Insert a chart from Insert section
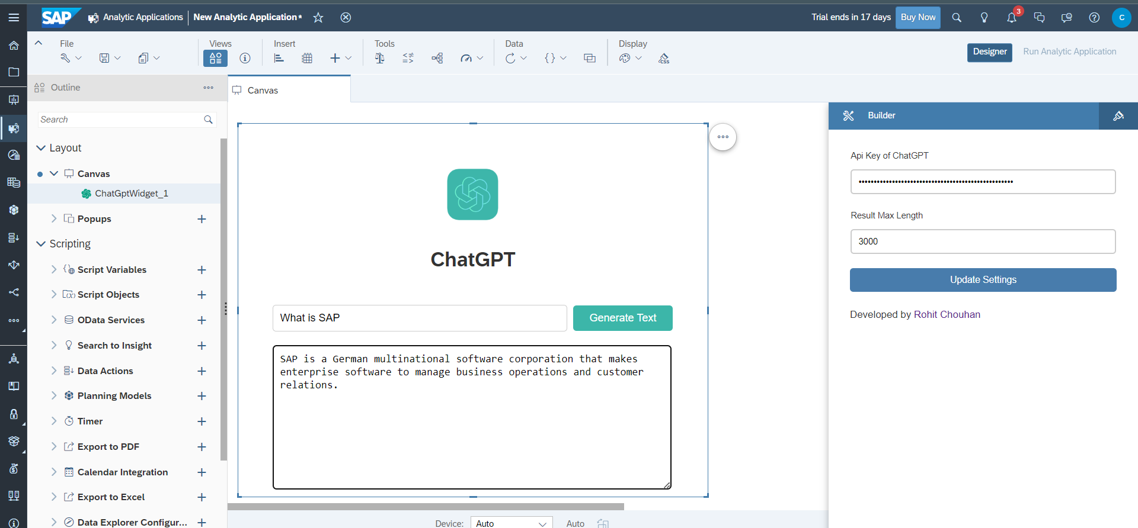The image size is (1138, 528). (279, 58)
